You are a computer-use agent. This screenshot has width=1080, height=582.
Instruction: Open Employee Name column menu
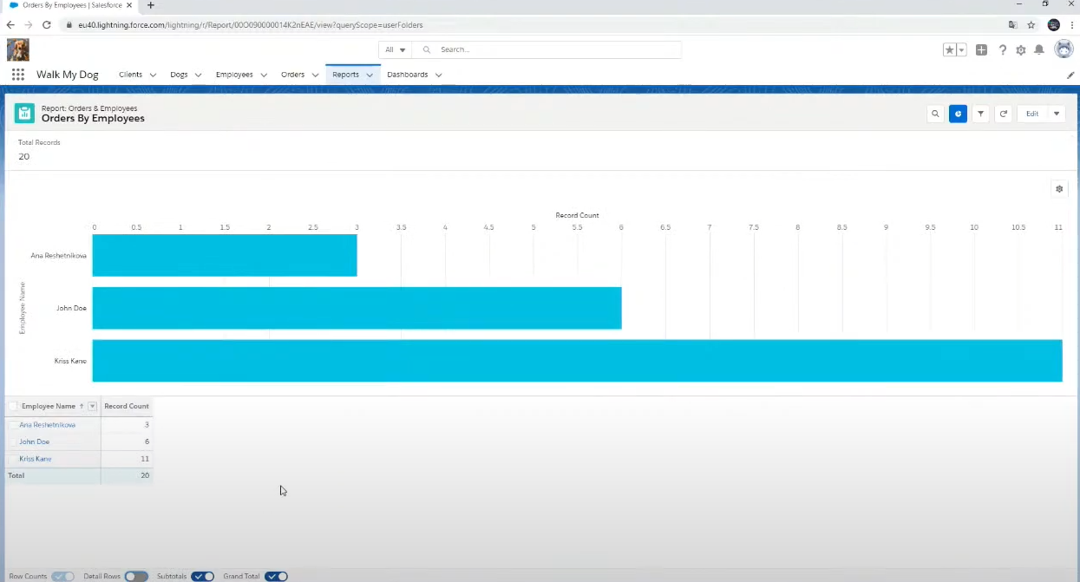[93, 406]
